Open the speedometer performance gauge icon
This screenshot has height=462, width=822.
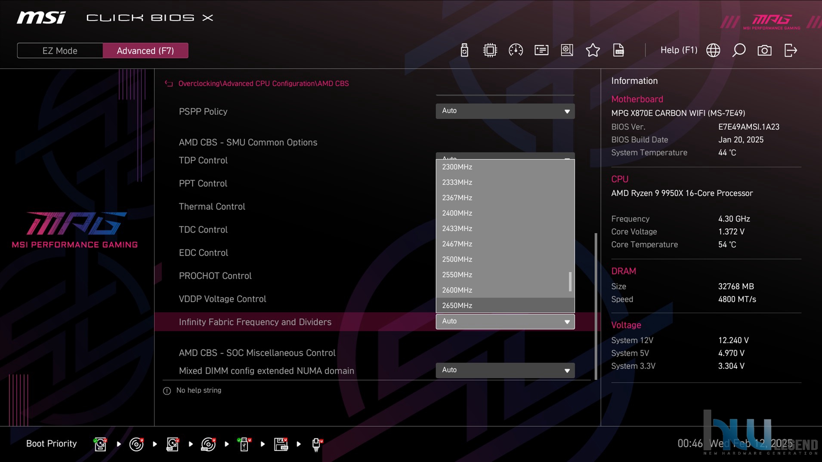point(516,50)
